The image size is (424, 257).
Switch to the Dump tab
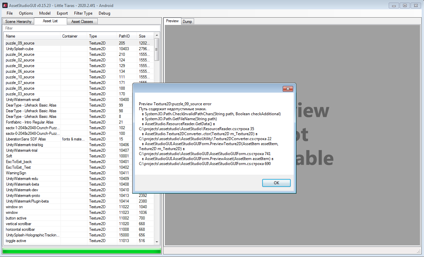click(187, 21)
